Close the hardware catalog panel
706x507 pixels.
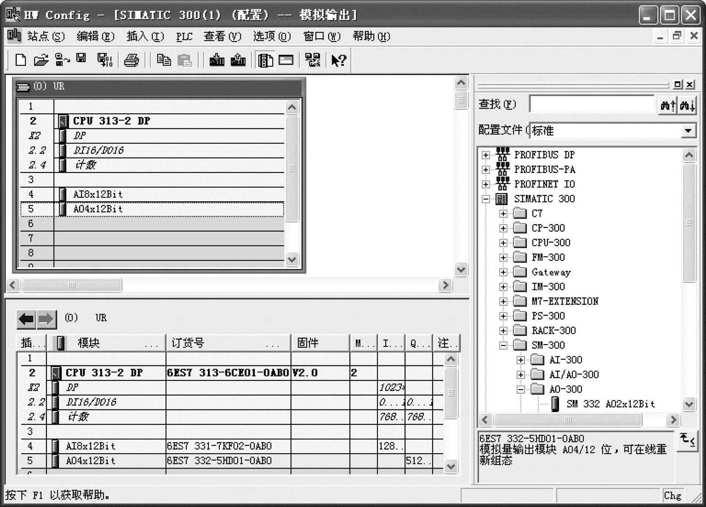[690, 84]
